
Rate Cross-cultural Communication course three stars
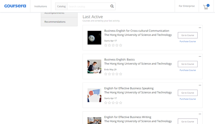[113, 45]
